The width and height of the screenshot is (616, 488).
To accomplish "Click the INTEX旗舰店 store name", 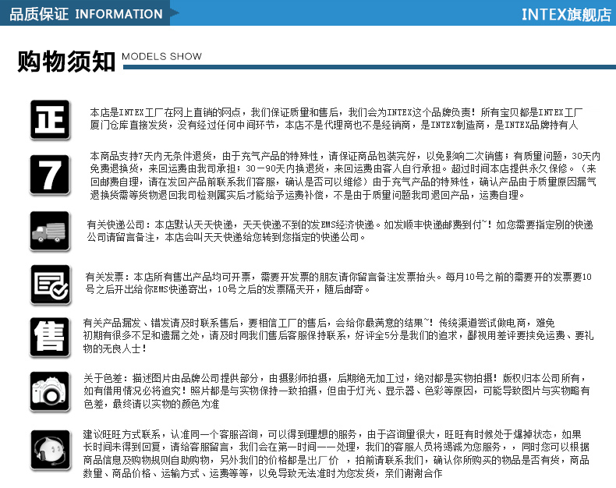I will click(x=566, y=15).
